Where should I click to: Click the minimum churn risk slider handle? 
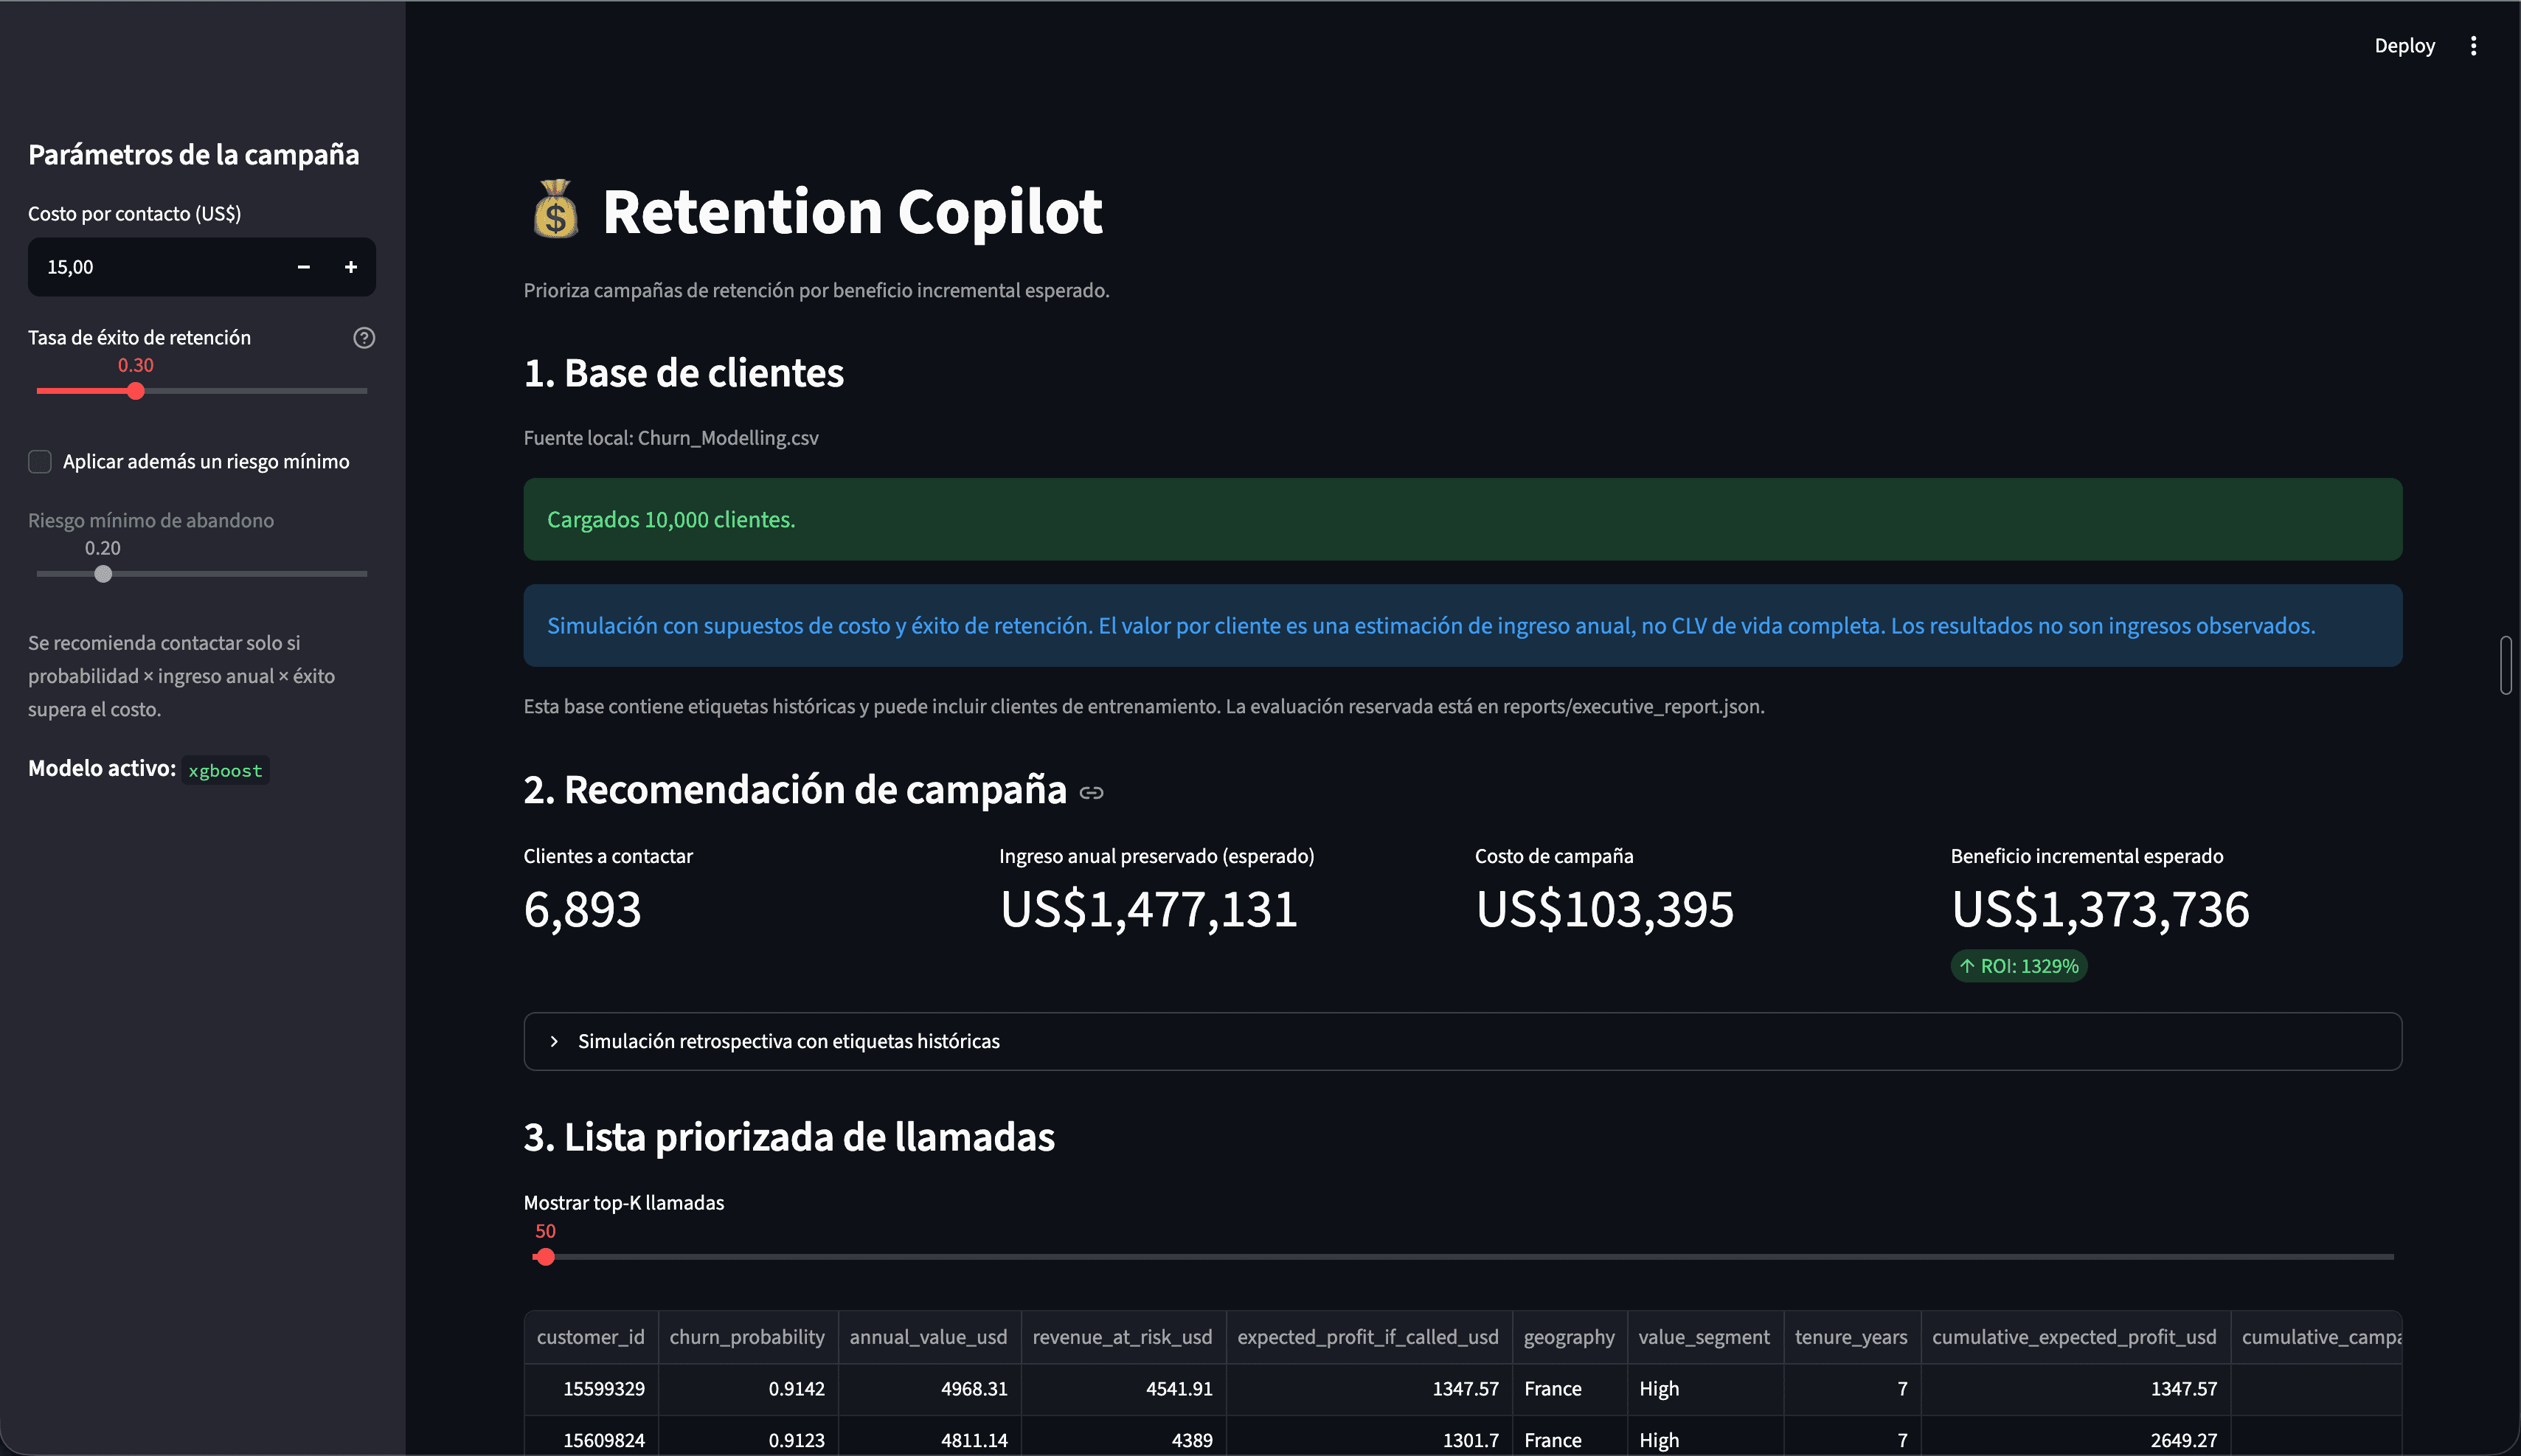pos(103,574)
